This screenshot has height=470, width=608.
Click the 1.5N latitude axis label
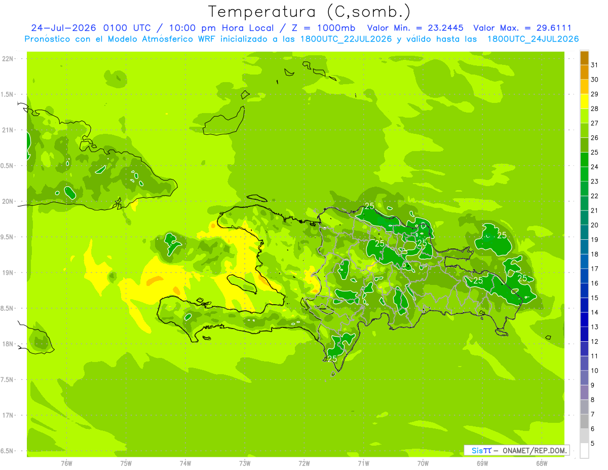(x=8, y=94)
